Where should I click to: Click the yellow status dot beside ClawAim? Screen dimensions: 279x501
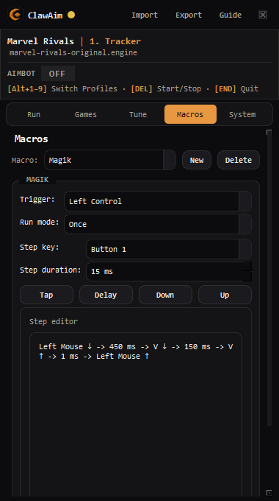tap(71, 15)
